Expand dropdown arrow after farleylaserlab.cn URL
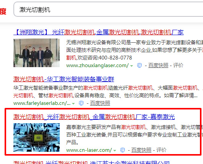203x164 pixels. [73, 103]
